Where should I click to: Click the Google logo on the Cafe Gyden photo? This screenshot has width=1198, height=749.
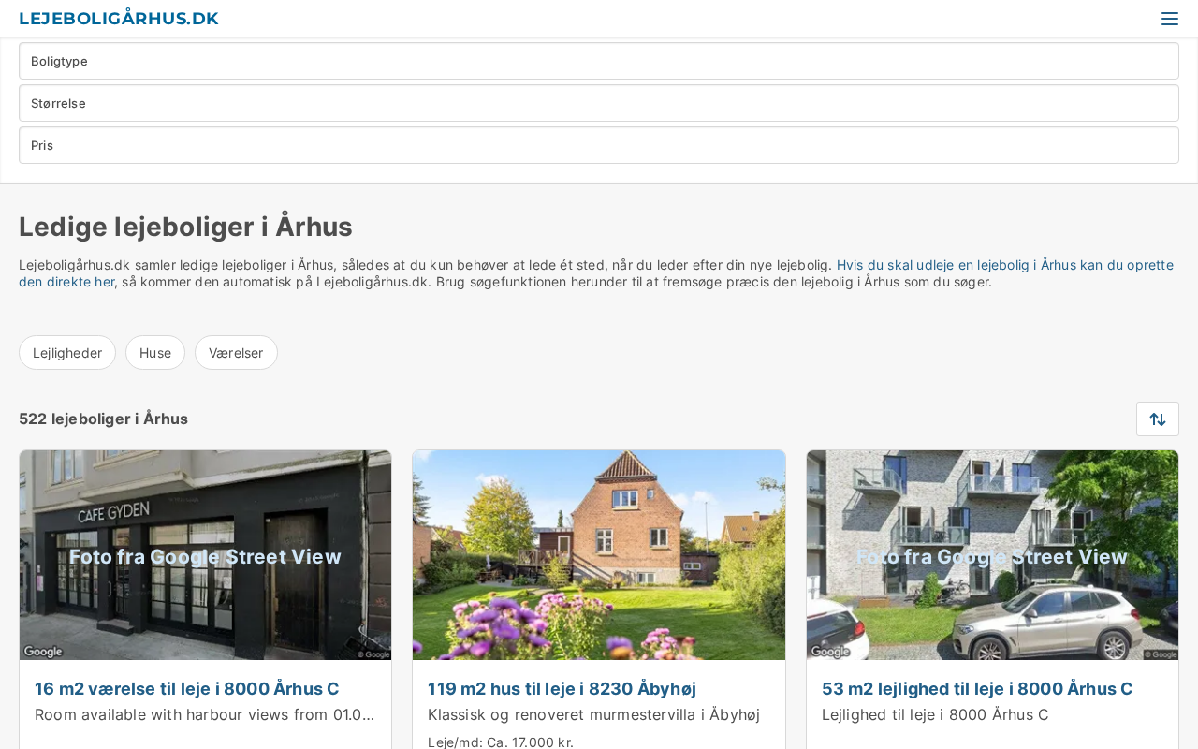pyautogui.click(x=43, y=652)
